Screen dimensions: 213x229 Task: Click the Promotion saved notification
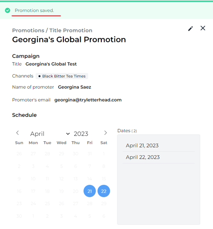(34, 10)
